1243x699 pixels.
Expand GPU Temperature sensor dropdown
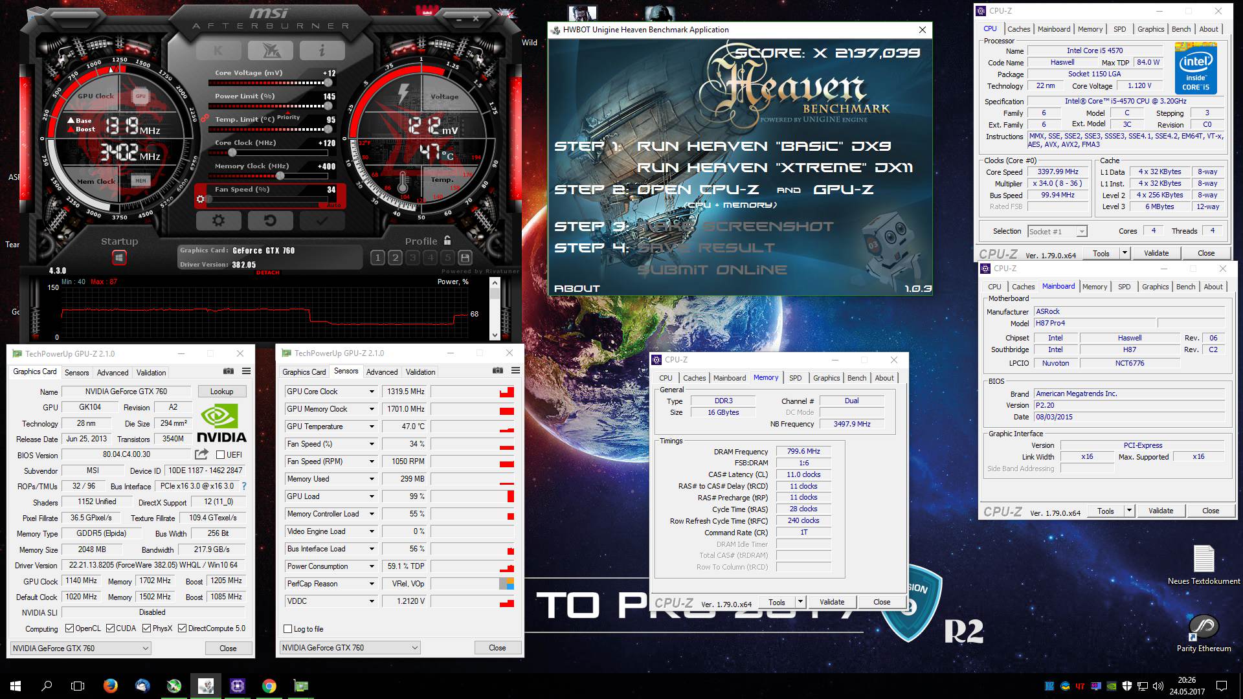click(372, 427)
